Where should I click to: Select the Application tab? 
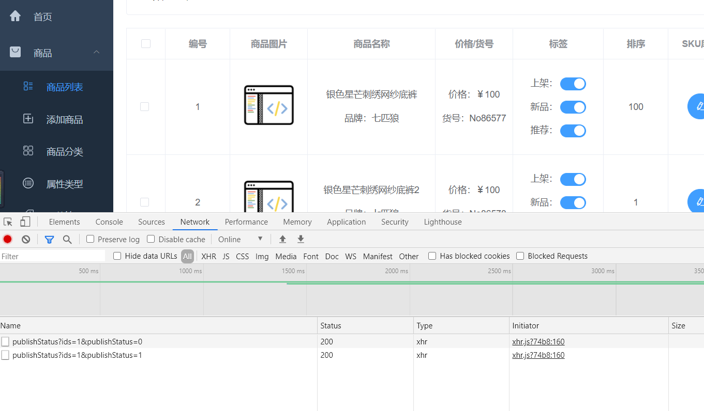[x=347, y=222]
